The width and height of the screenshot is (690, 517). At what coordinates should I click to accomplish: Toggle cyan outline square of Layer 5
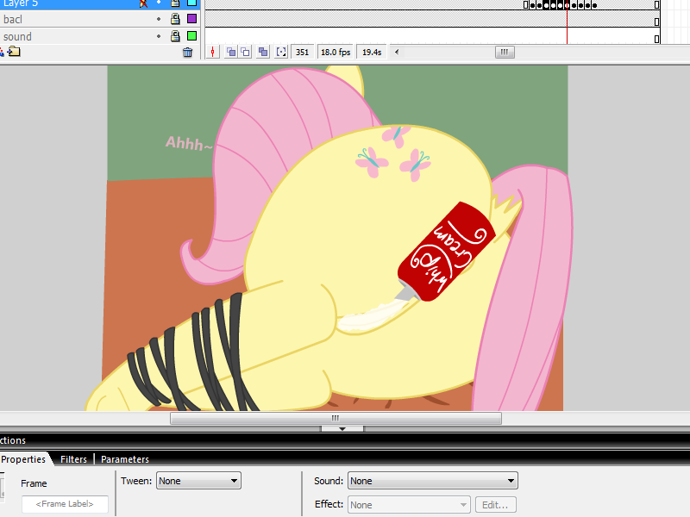[191, 3]
